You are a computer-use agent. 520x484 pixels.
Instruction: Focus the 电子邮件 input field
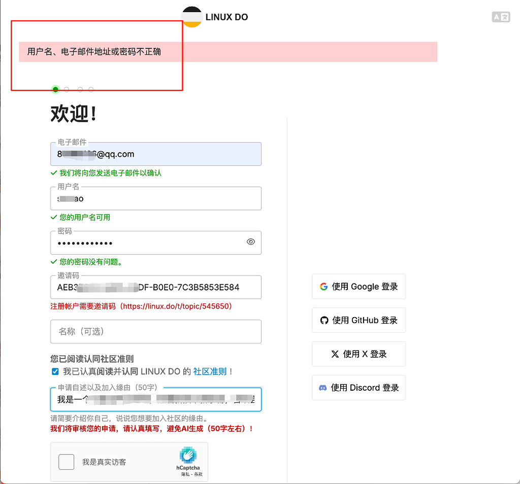tap(156, 154)
